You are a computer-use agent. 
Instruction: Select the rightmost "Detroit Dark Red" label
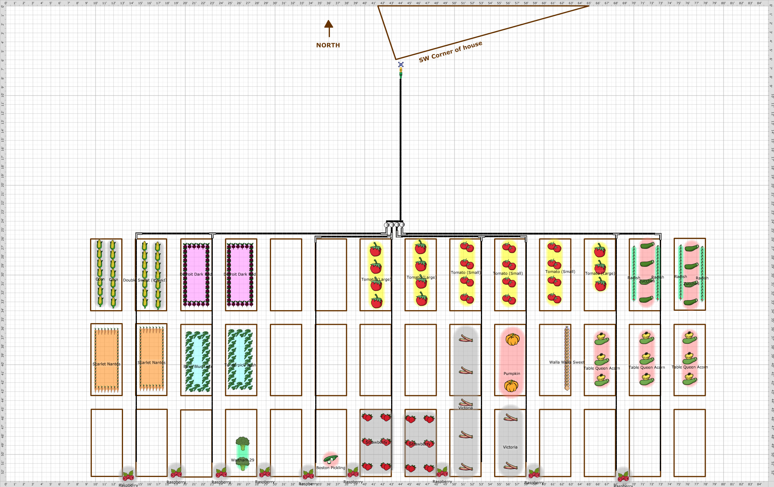(x=240, y=274)
